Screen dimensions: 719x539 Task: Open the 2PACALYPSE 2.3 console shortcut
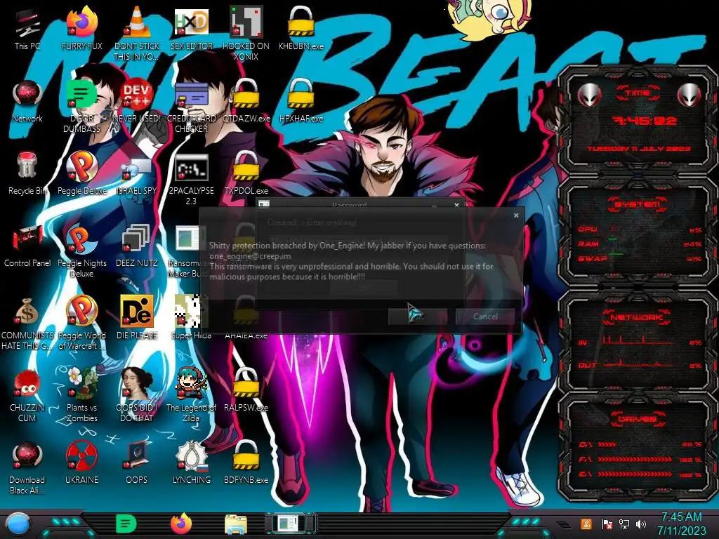[x=192, y=179]
